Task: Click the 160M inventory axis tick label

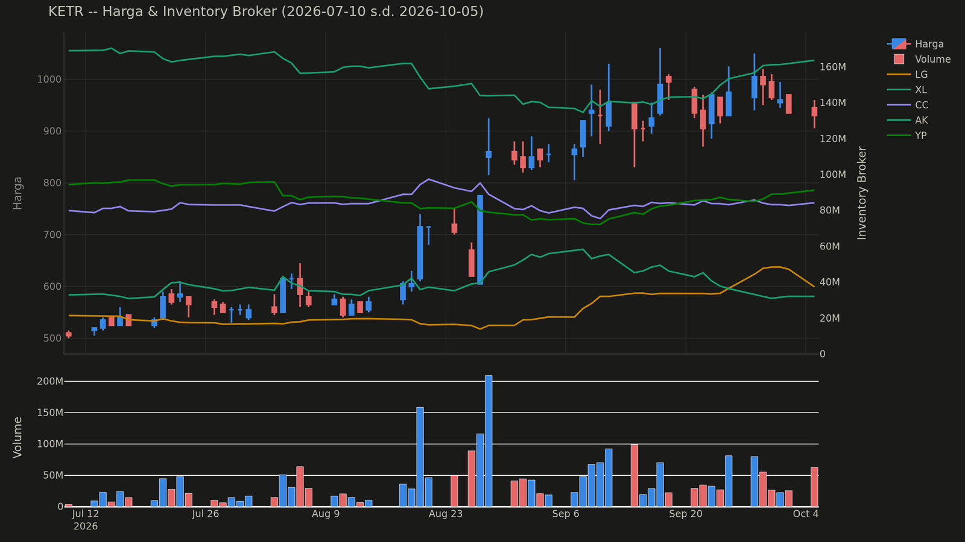Action: (x=833, y=67)
